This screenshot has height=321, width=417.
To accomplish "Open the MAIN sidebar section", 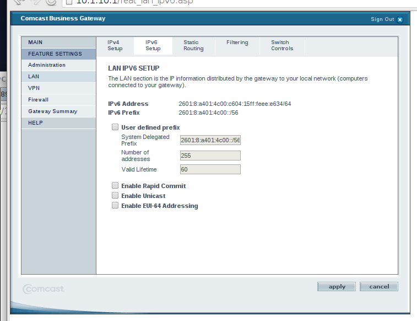I will [58, 42].
